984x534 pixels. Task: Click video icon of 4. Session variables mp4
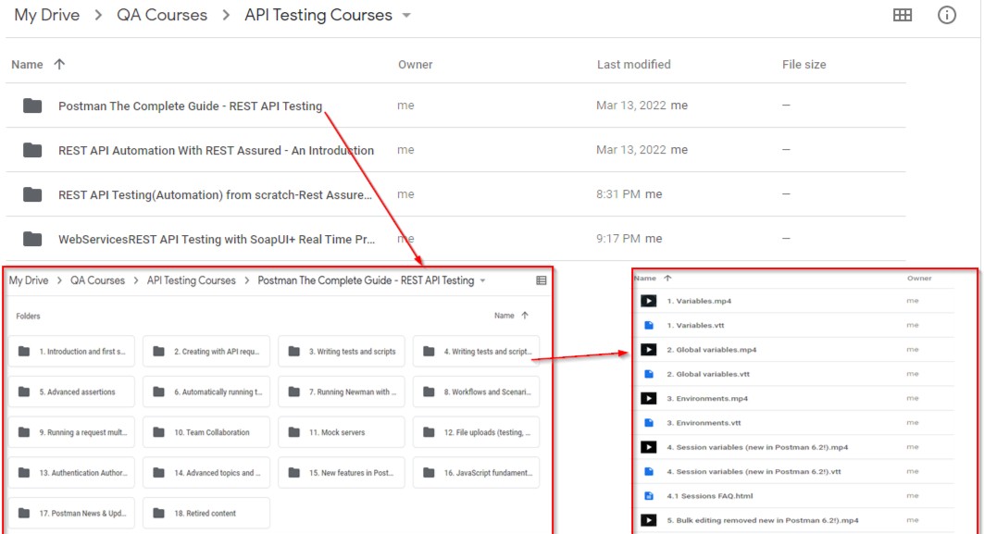(648, 447)
